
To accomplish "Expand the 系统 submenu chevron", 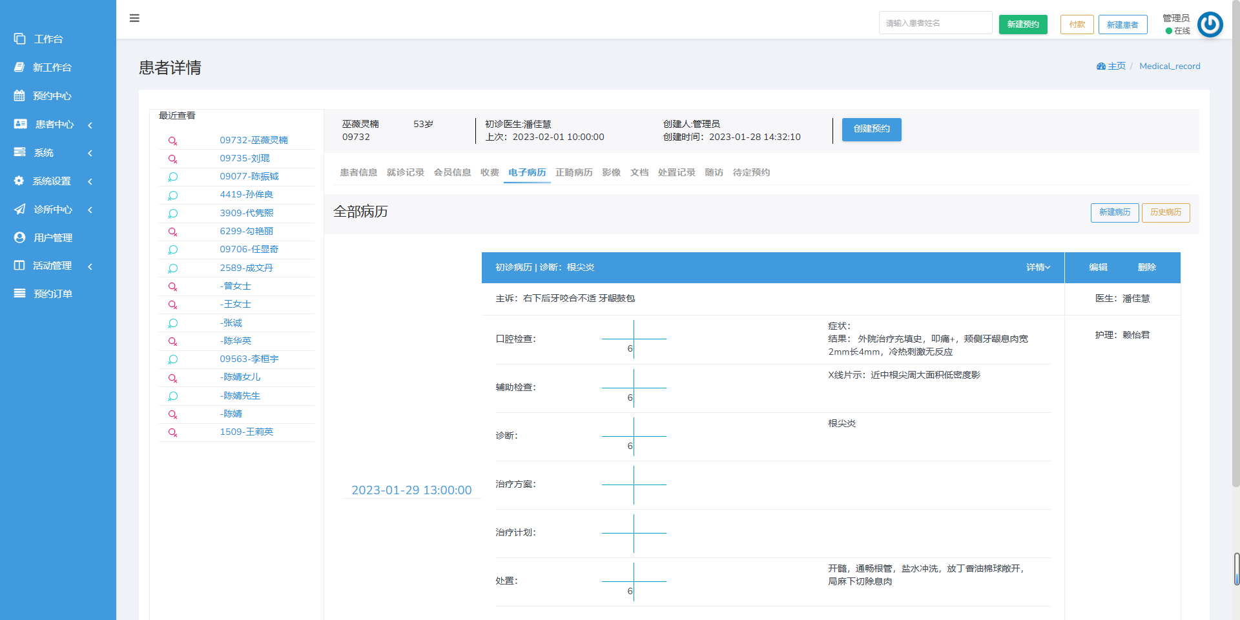I will click(x=90, y=153).
